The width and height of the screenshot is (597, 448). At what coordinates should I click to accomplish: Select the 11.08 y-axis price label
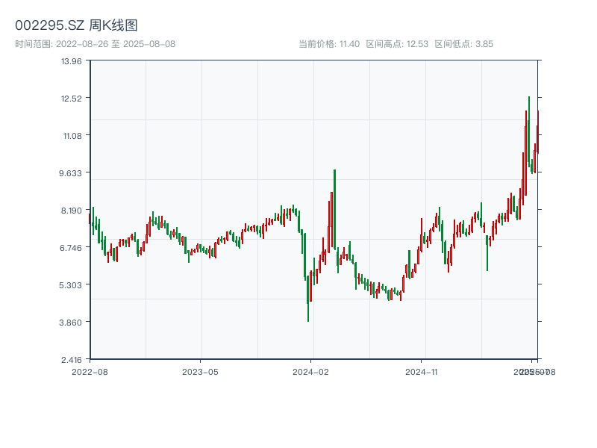pos(72,135)
